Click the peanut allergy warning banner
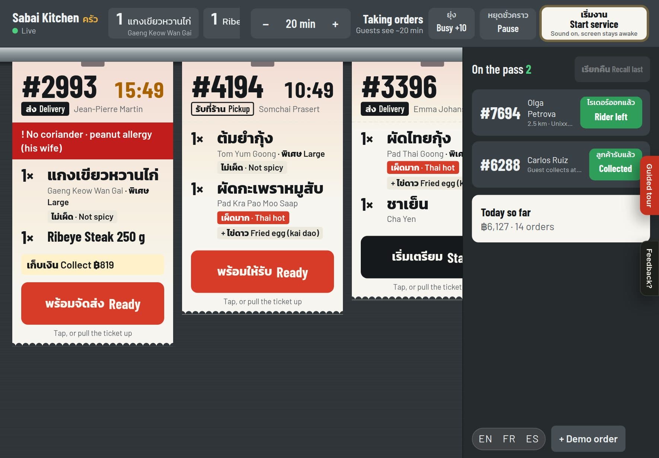Screen dimensions: 659x458 tap(93, 141)
